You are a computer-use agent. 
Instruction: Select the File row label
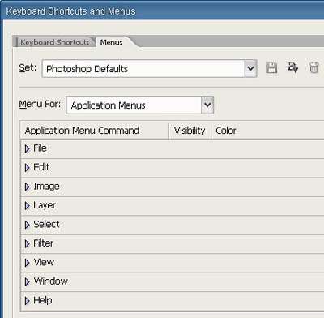tap(40, 148)
